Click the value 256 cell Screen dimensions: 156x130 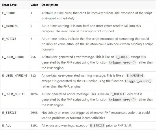click(x=33, y=57)
